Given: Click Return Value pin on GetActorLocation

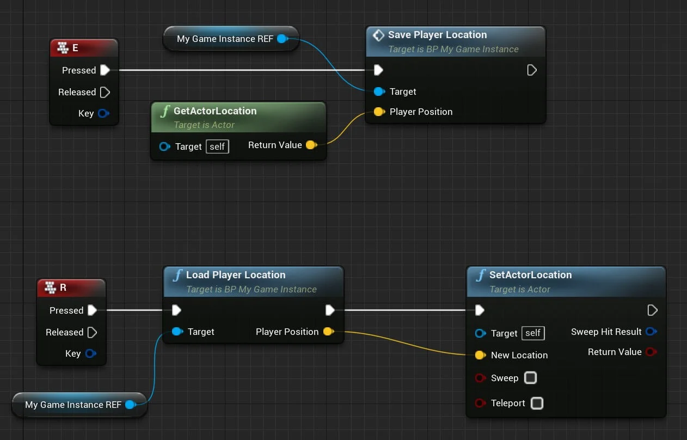Looking at the screenshot, I should [311, 145].
